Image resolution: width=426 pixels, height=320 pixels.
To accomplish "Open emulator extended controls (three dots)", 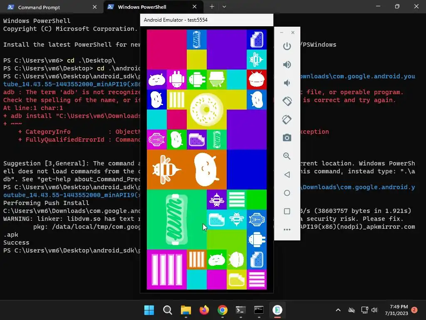I will pos(287,230).
